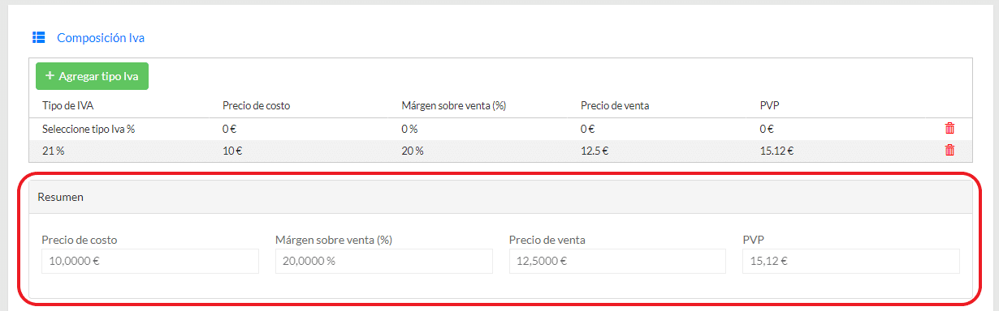Screen dimensions: 999x311
Task: Select the 21 % Iva type cell
Action: pos(52,150)
